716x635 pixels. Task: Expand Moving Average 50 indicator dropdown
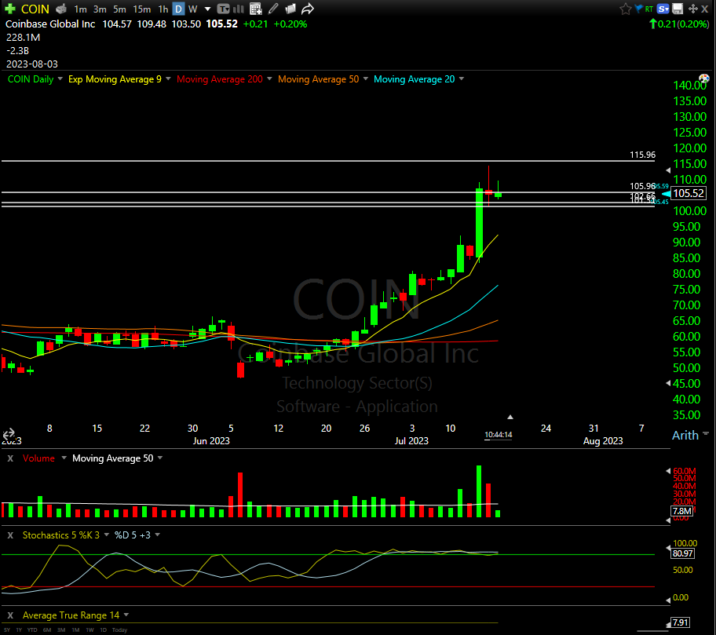(x=365, y=78)
